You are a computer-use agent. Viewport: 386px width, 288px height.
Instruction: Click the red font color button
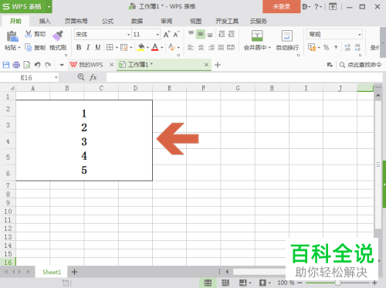[155, 47]
